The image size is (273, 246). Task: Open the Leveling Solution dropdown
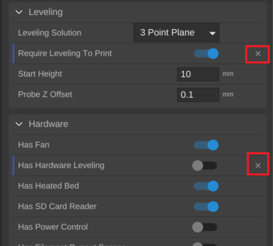point(176,33)
